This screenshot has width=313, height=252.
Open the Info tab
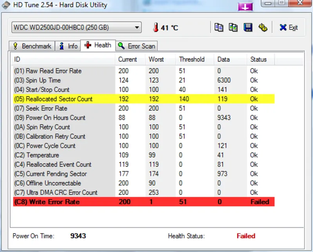(68, 46)
